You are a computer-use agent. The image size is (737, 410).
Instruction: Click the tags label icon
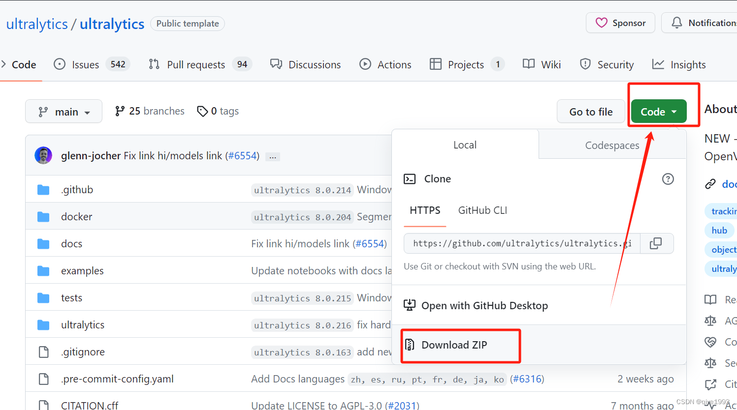(x=202, y=112)
